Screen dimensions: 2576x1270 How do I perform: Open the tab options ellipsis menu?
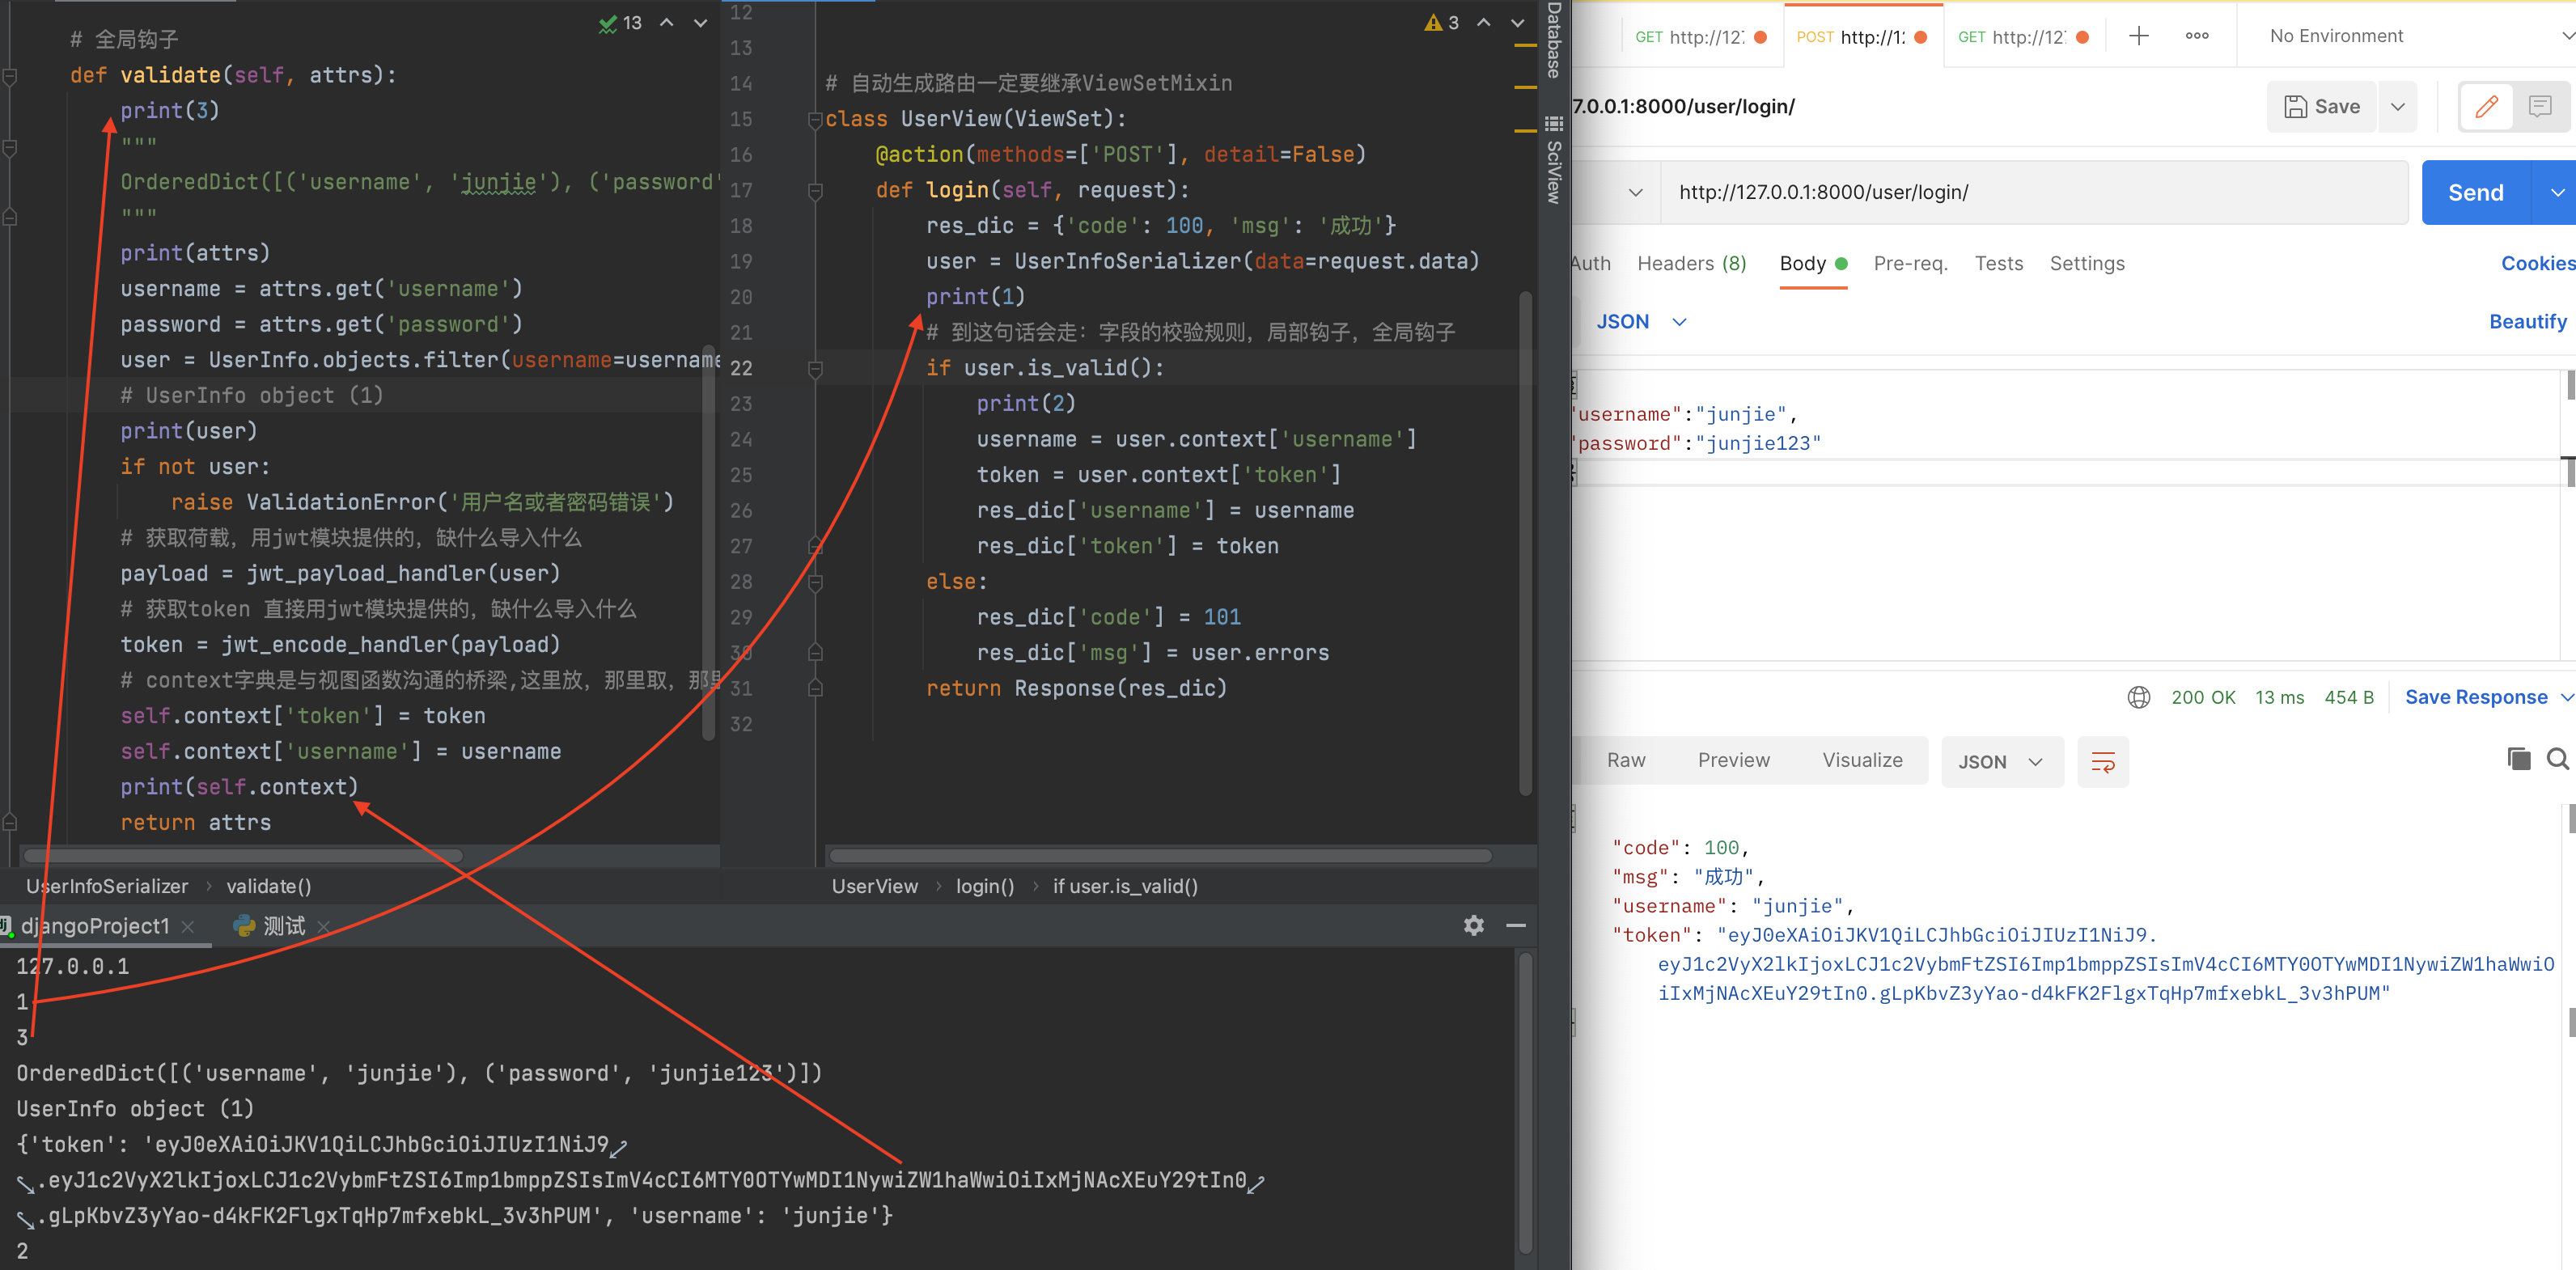pyautogui.click(x=2196, y=37)
